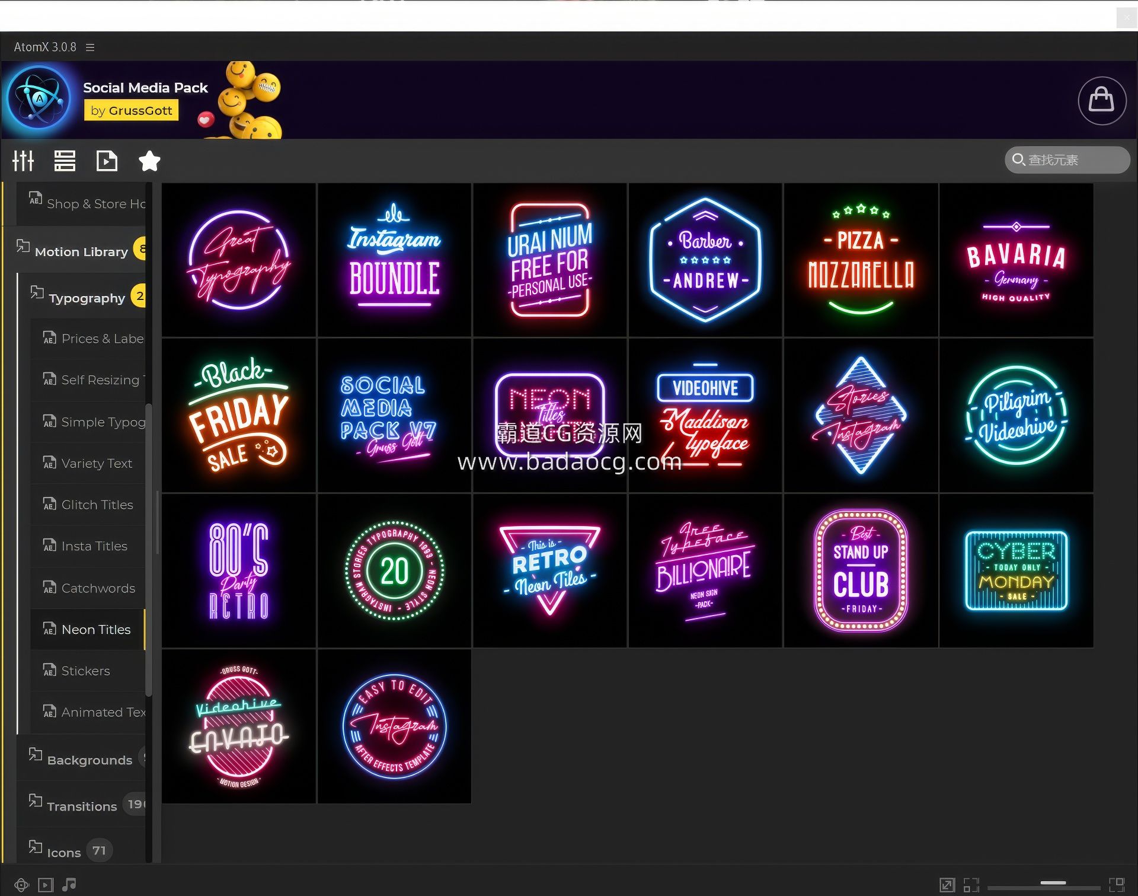Switch to the stacked list view icon
Image resolution: width=1138 pixels, height=896 pixels.
[x=65, y=161]
